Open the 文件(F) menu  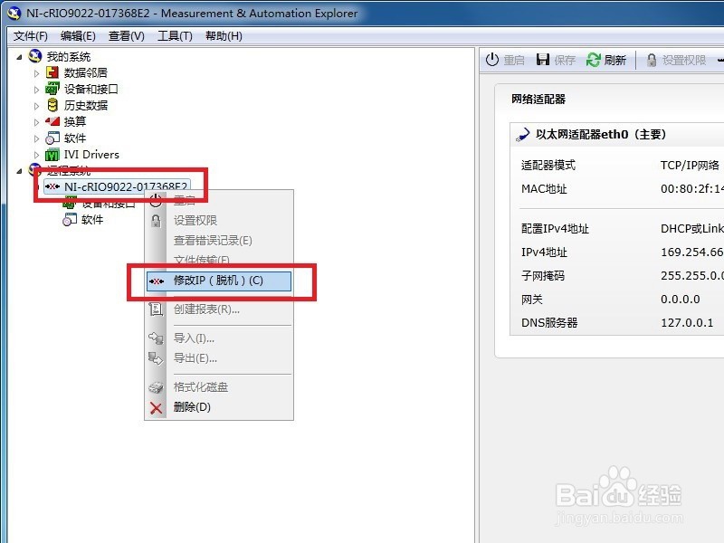coord(31,36)
